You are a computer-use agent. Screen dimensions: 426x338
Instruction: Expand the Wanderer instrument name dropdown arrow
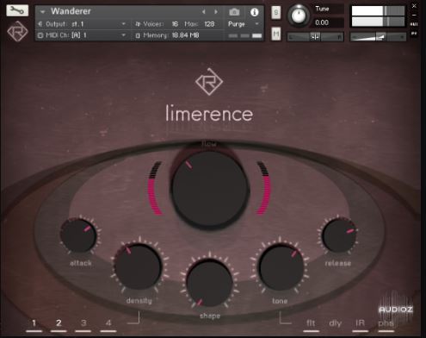(43, 12)
